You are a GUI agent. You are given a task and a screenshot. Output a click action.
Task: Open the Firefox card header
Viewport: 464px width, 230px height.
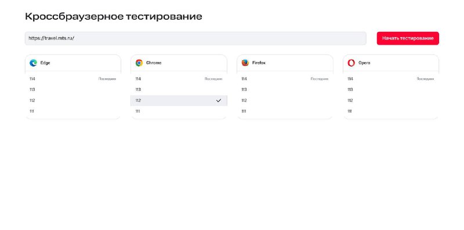pos(285,63)
